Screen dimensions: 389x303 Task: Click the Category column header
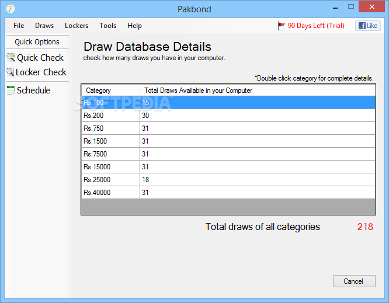(110, 90)
